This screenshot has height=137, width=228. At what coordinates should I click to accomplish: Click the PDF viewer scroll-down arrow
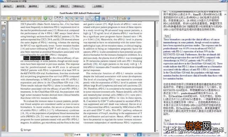pyautogui.click(x=157, y=131)
